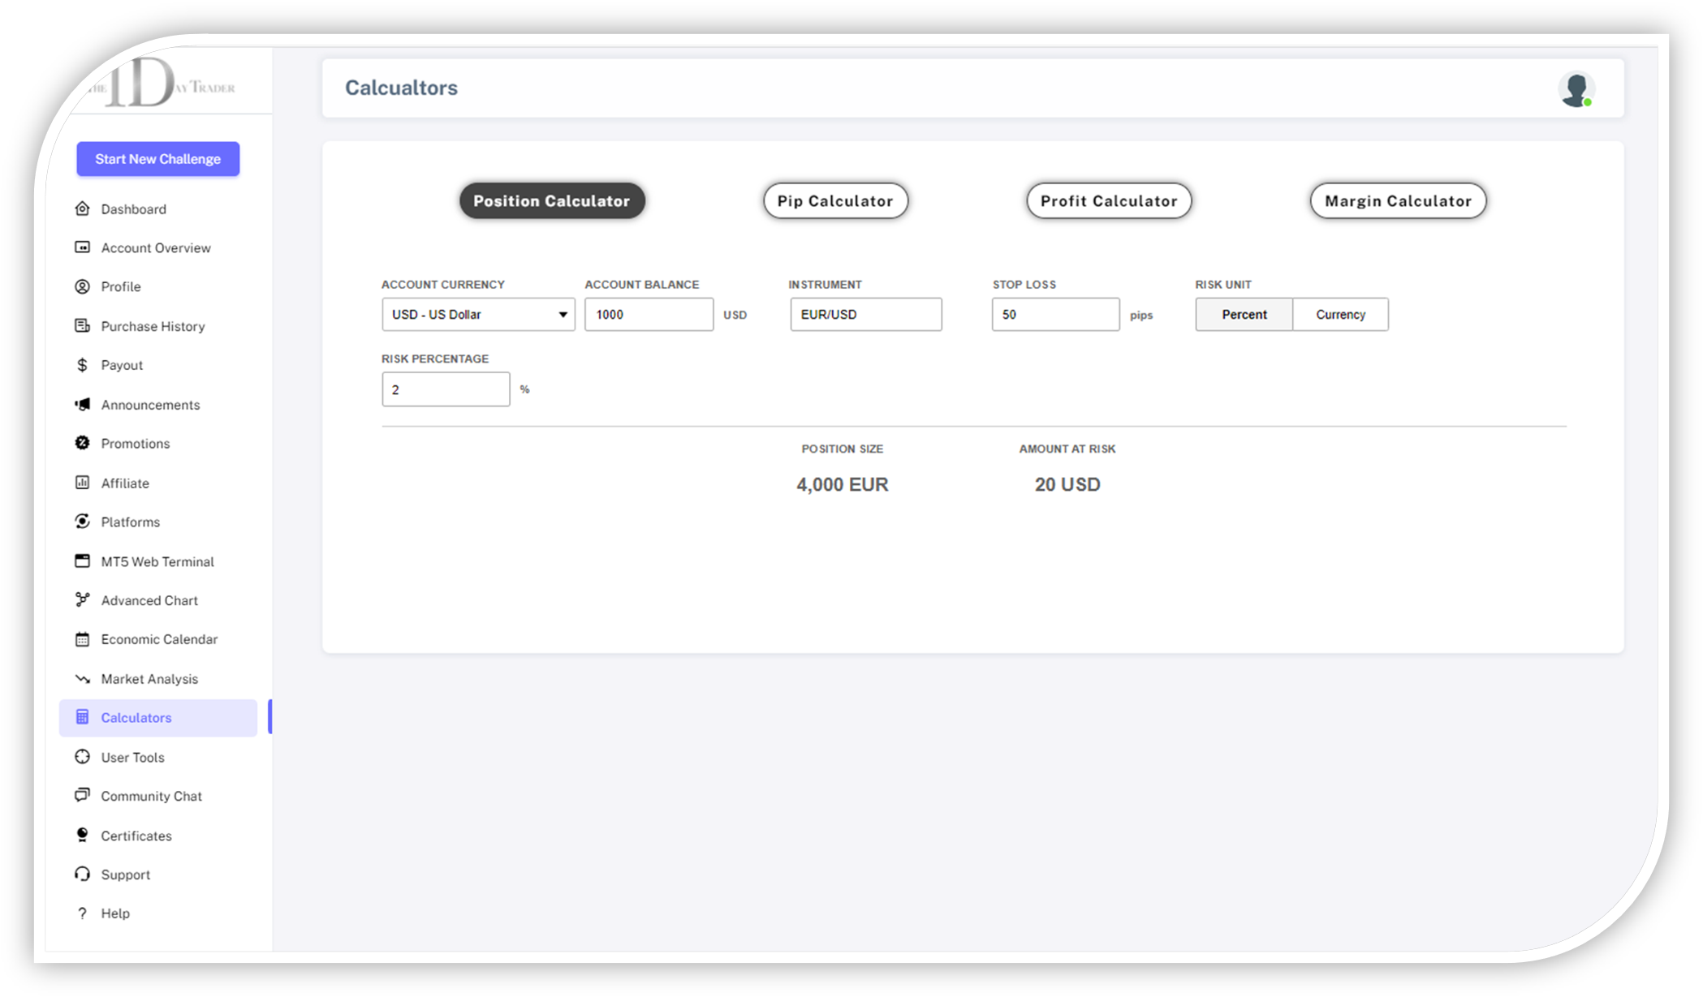Click the Community Chat bubble icon
1703x997 pixels.
82,795
